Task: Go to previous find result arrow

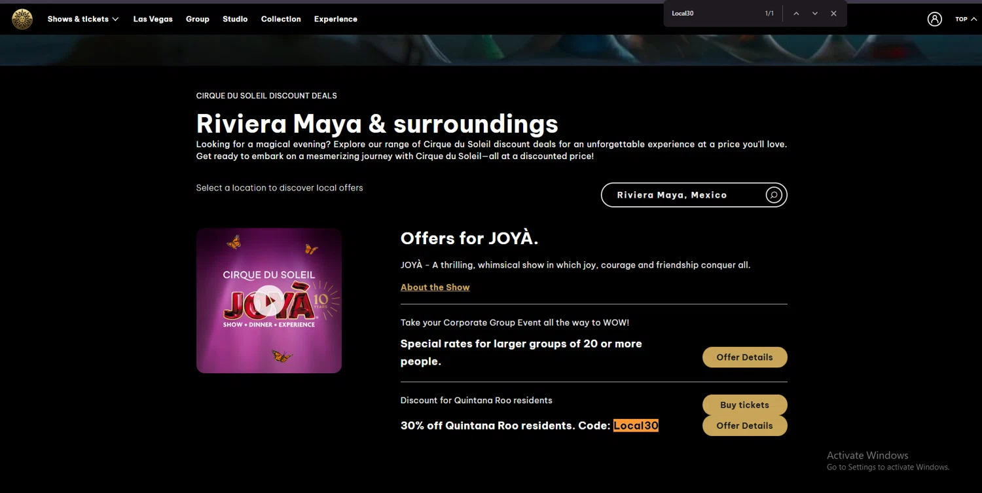Action: click(796, 13)
